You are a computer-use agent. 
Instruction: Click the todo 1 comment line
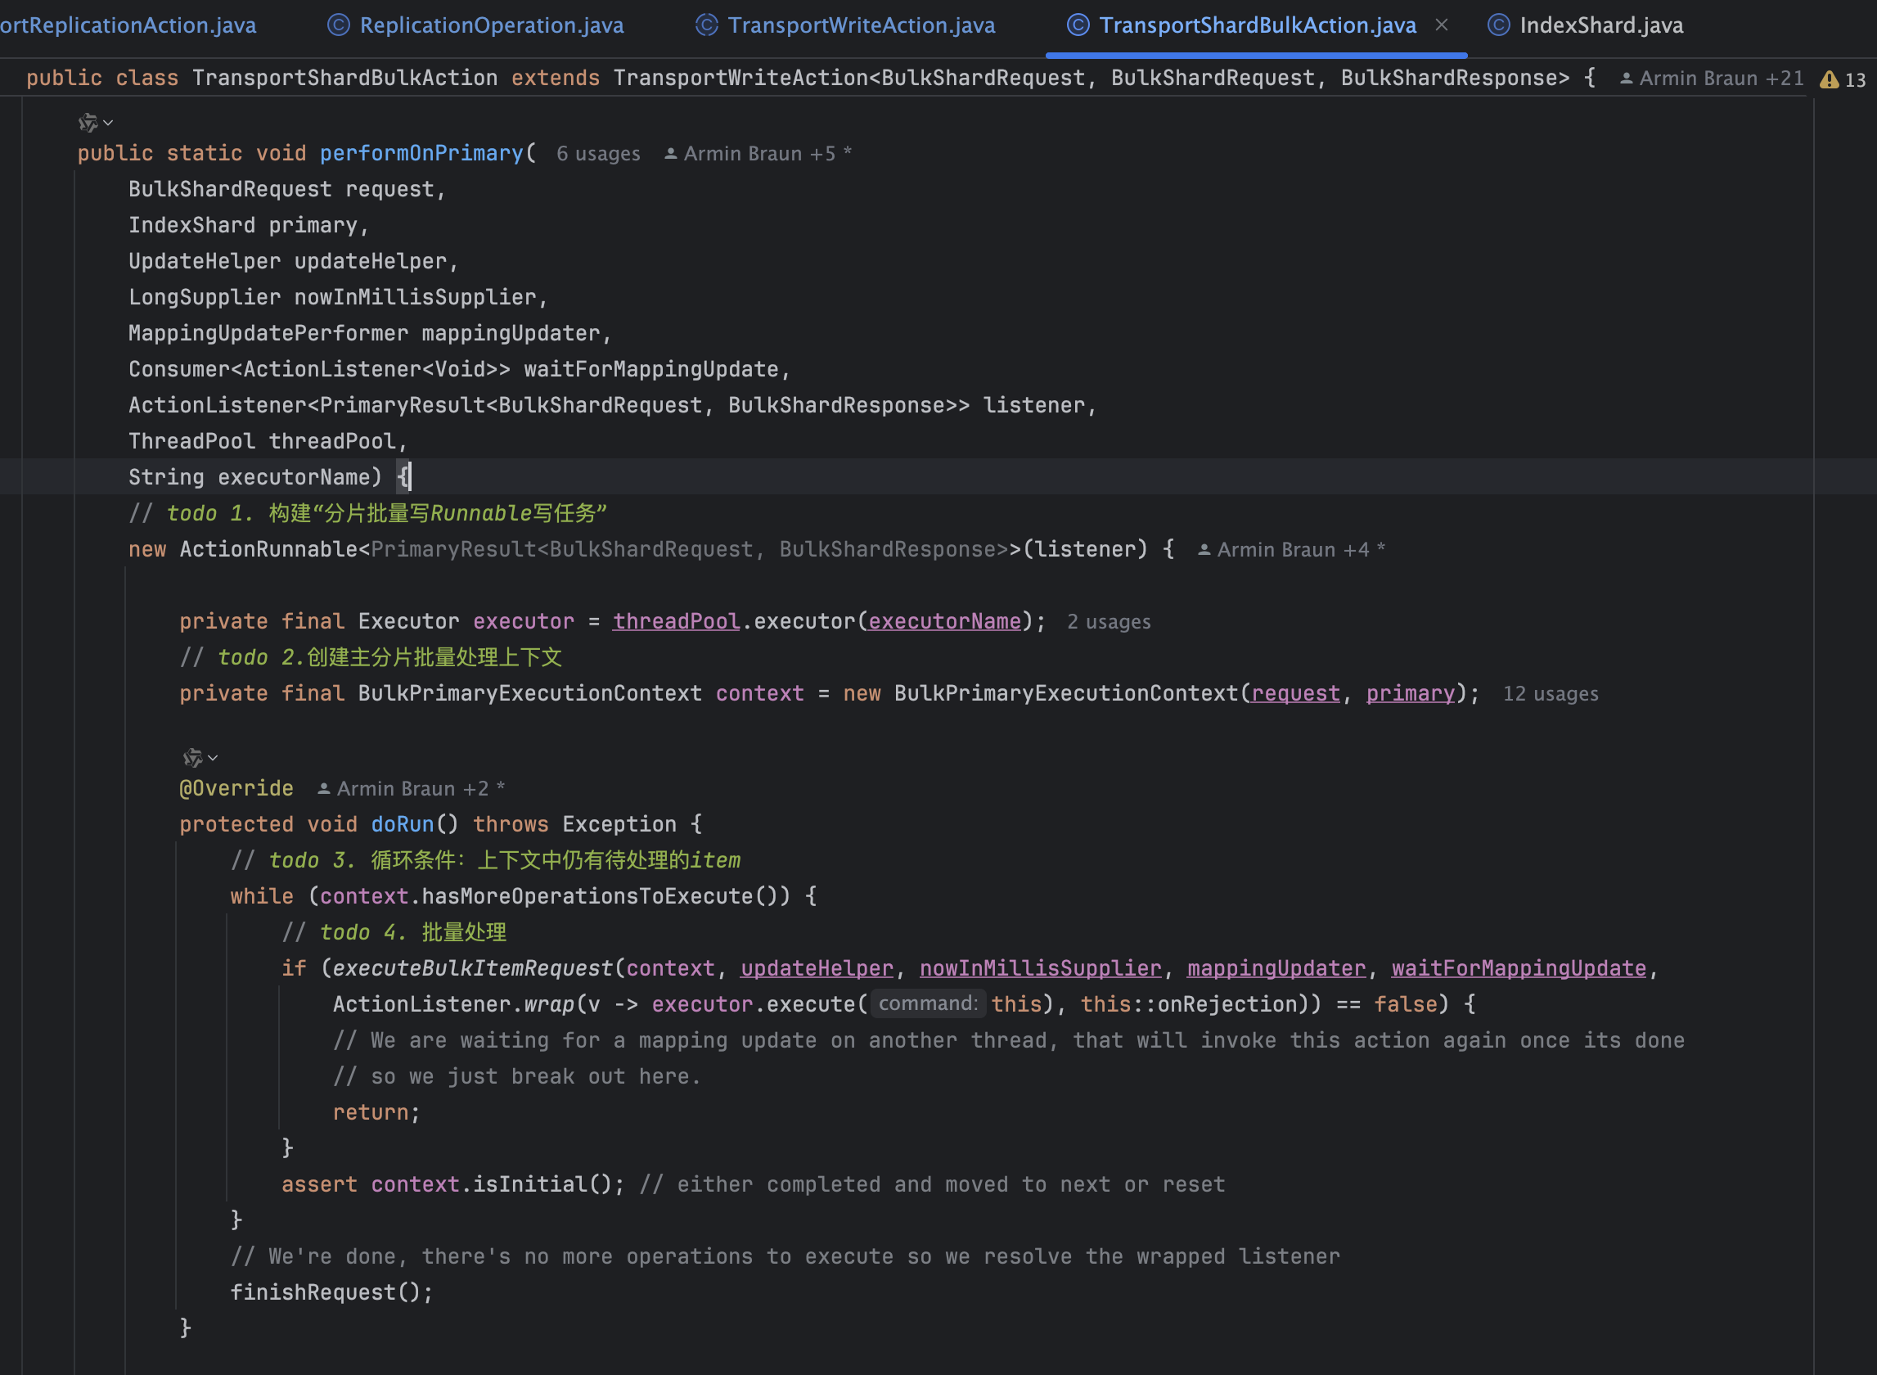point(367,513)
